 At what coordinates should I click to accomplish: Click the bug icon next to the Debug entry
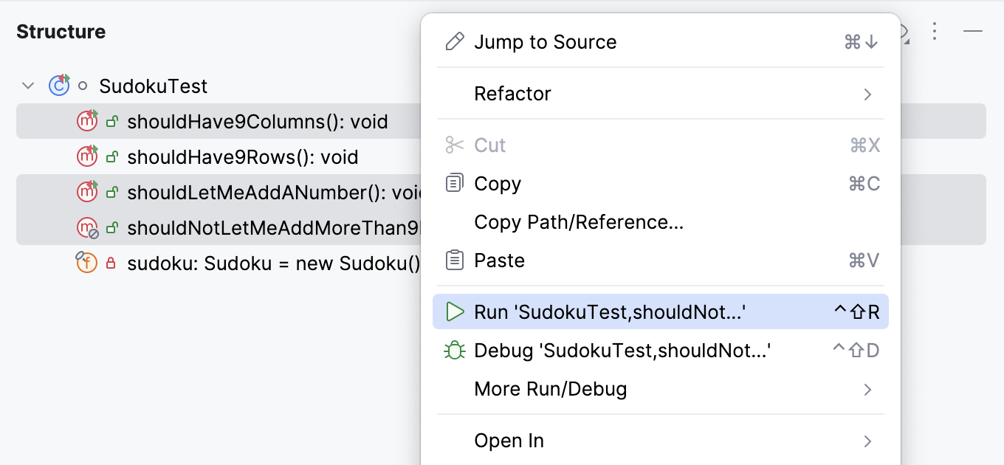tap(454, 350)
